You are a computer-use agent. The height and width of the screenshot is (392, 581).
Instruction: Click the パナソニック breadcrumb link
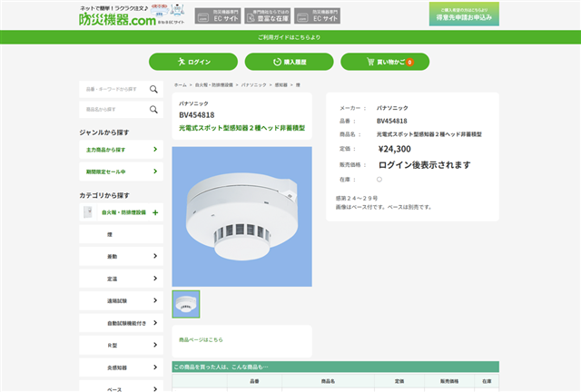click(x=252, y=84)
